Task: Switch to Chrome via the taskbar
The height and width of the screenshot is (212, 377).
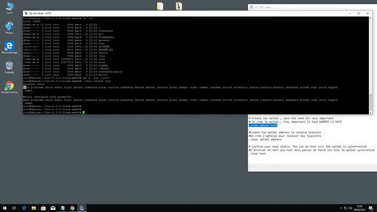Action: pyautogui.click(x=72, y=208)
